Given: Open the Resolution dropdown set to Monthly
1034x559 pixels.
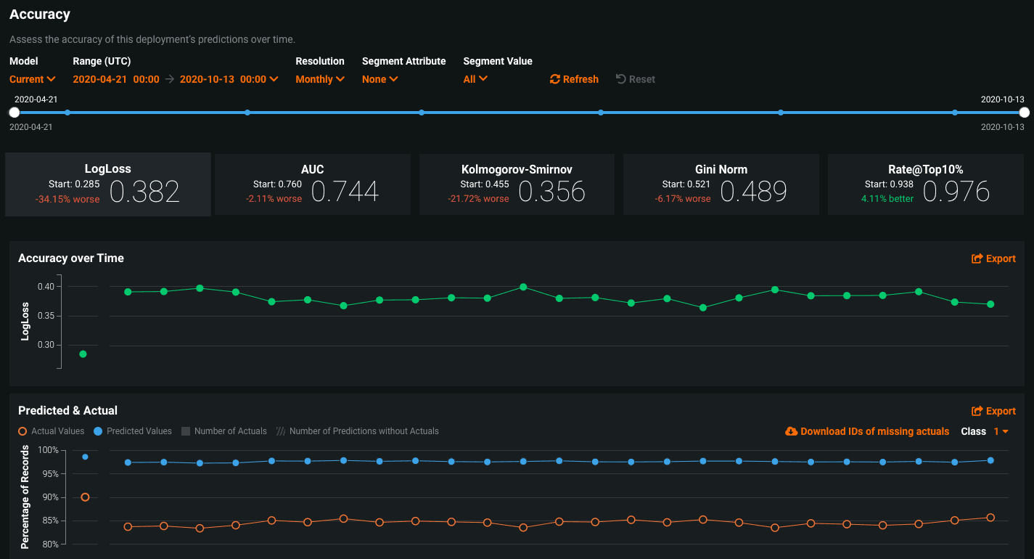Looking at the screenshot, I should 320,79.
